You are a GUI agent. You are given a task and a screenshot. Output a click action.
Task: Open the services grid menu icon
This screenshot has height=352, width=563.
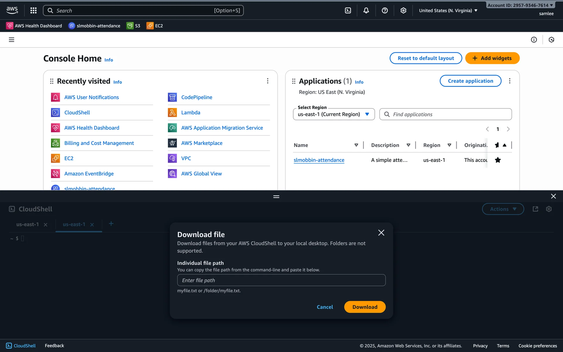pos(33,11)
